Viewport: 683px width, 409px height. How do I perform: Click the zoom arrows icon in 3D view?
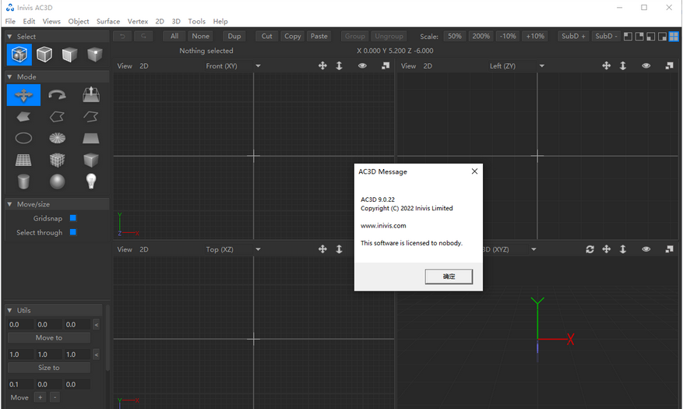click(x=623, y=249)
